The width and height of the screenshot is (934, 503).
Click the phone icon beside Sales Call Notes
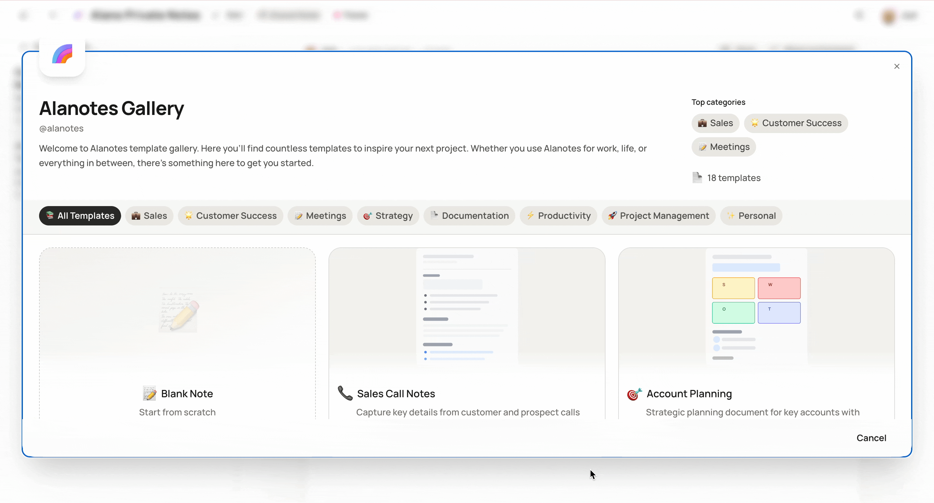pos(345,393)
